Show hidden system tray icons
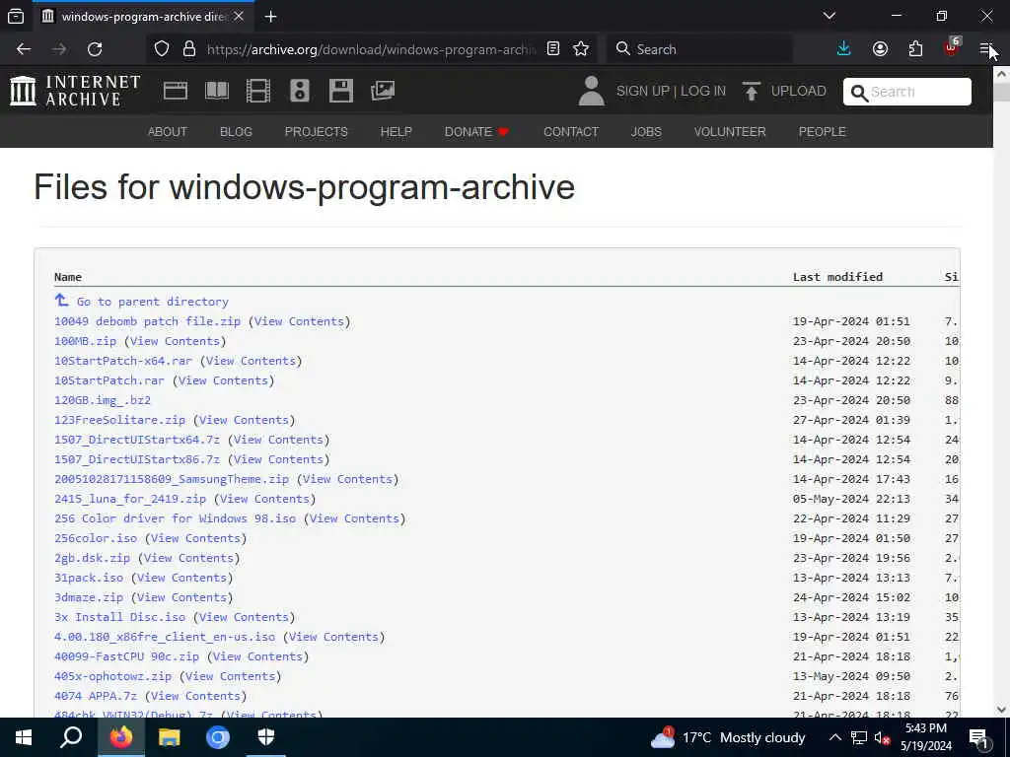 click(834, 737)
